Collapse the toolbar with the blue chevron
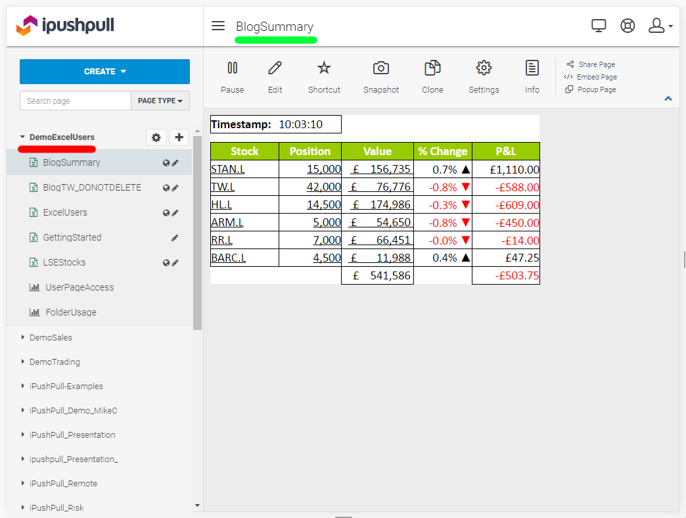This screenshot has width=686, height=518. (x=668, y=99)
